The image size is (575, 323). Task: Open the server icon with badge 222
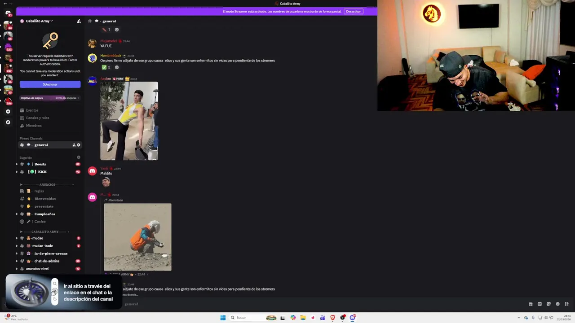pyautogui.click(x=8, y=46)
